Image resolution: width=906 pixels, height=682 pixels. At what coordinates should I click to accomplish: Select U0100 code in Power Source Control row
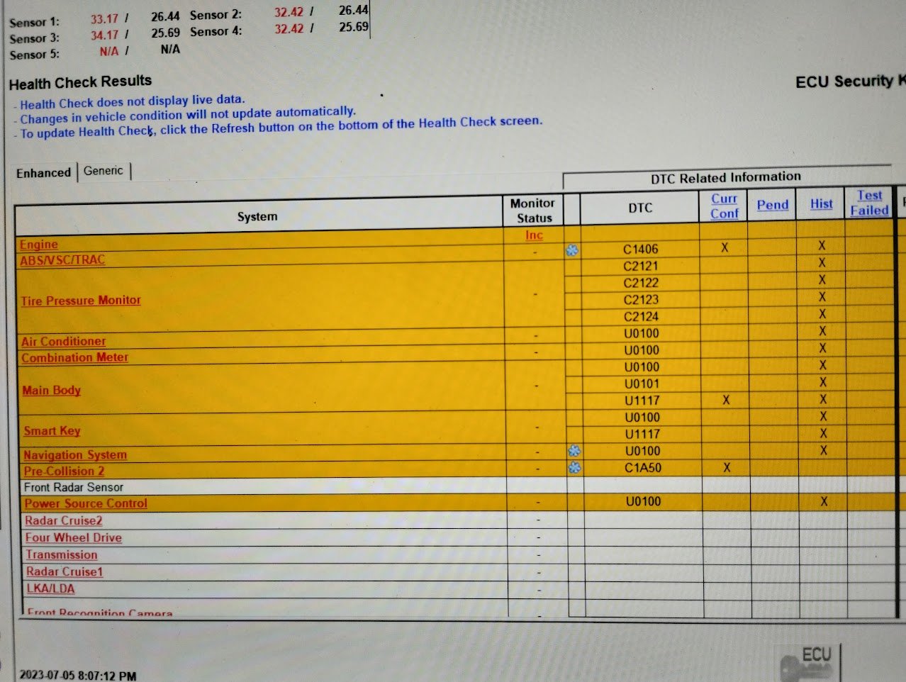click(x=643, y=501)
